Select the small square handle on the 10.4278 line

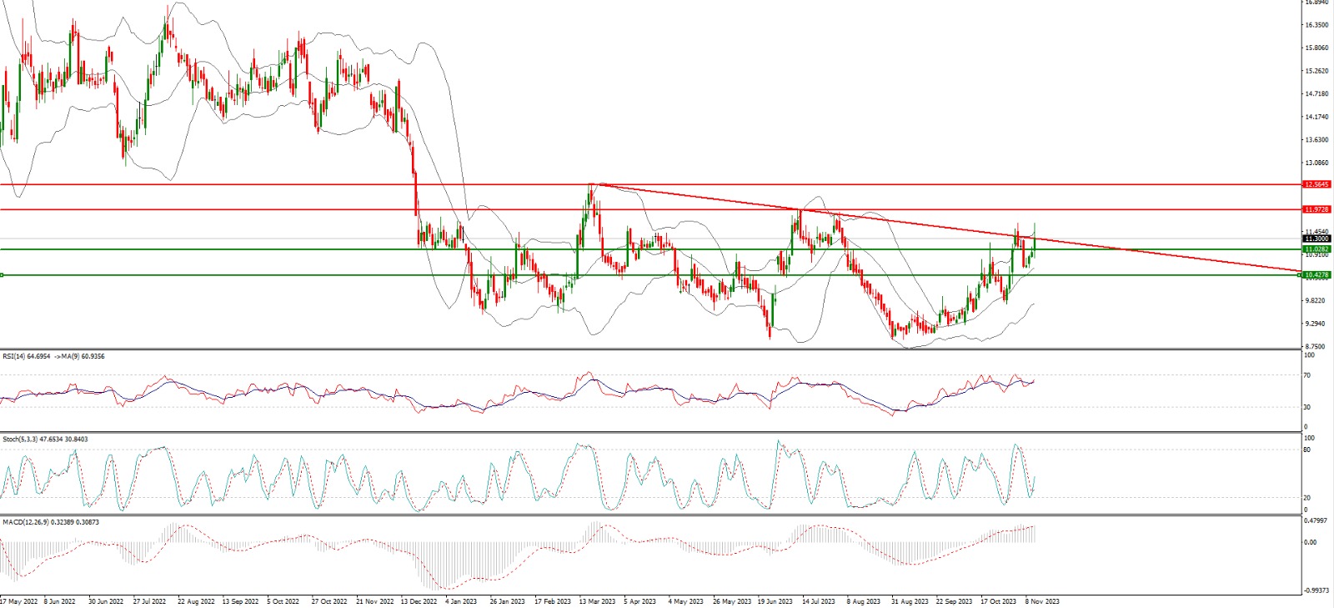3,274
